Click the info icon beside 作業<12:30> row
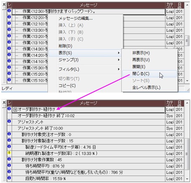Screen dimensions: 191x183 pyautogui.click(x=9, y=10)
